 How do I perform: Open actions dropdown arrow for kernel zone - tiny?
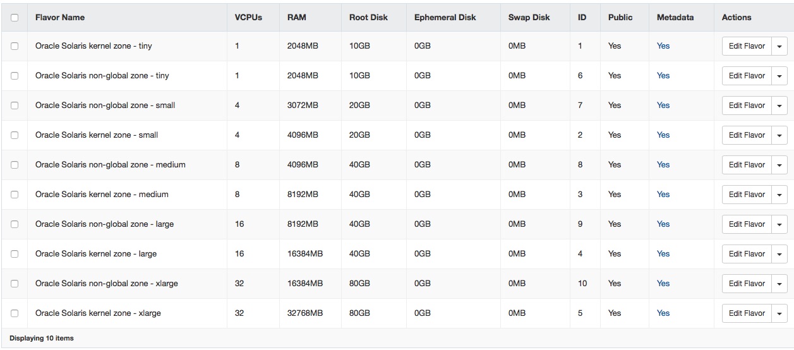pyautogui.click(x=779, y=46)
